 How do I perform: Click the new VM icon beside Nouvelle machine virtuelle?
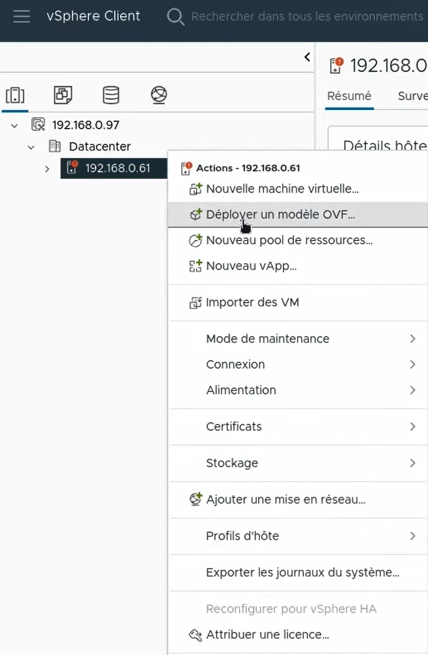coord(195,188)
